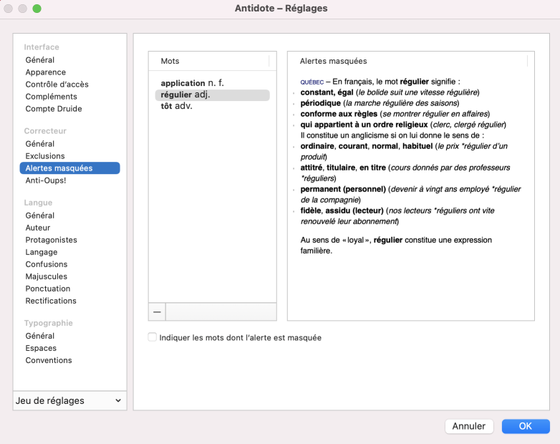Click the minus button below the Mots list

pos(157,312)
